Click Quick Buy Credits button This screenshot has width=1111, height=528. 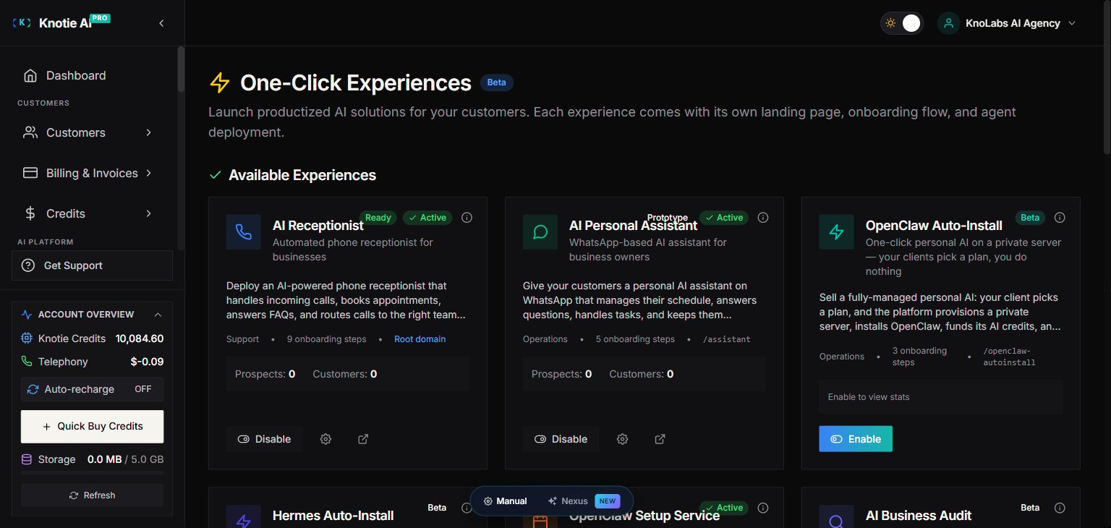pyautogui.click(x=92, y=426)
